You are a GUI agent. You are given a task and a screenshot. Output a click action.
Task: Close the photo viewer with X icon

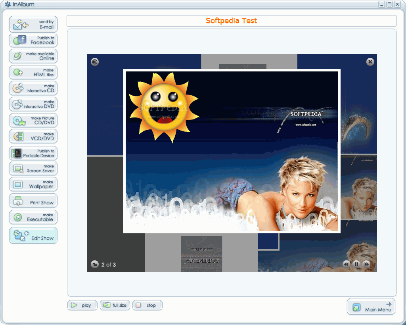point(370,62)
